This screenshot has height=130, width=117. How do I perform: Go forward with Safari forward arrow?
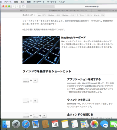tap(17, 6)
